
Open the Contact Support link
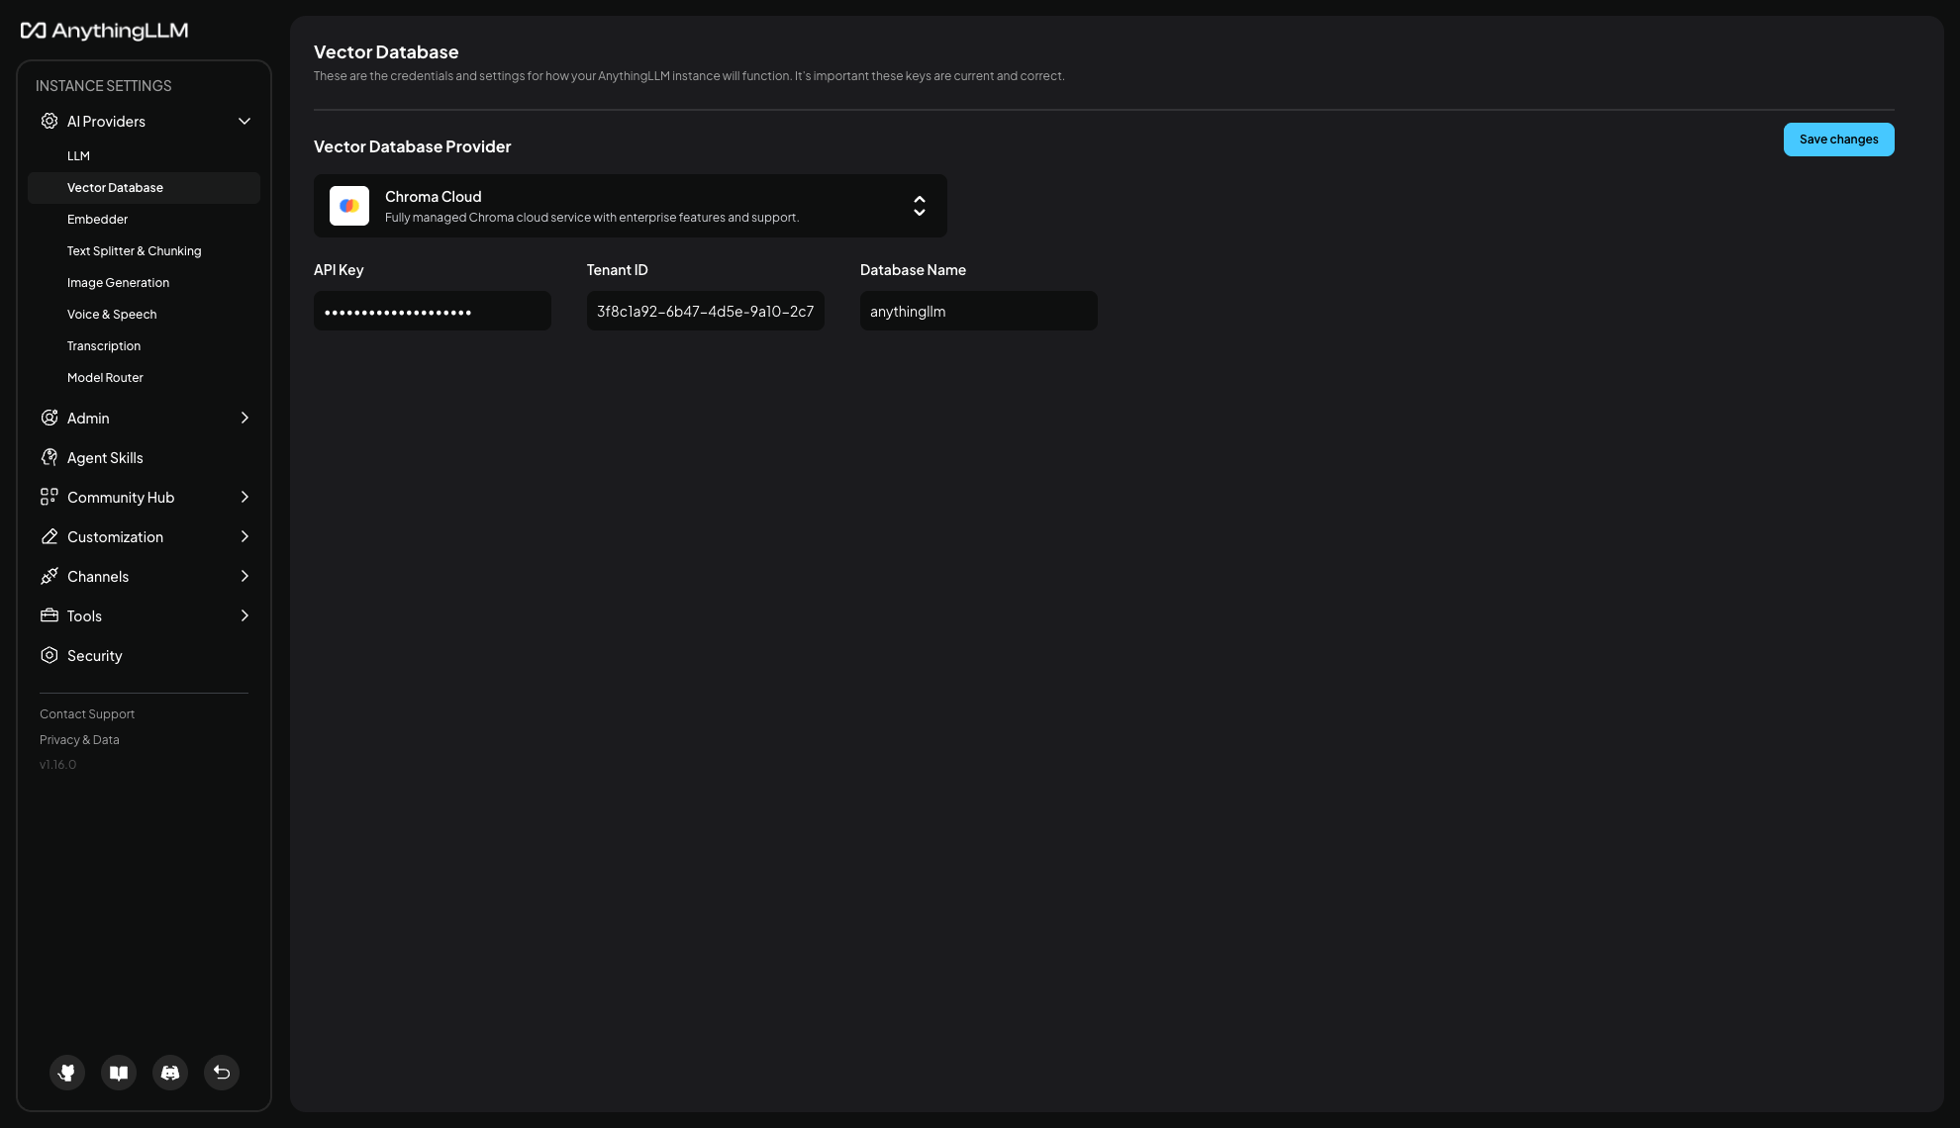(87, 714)
